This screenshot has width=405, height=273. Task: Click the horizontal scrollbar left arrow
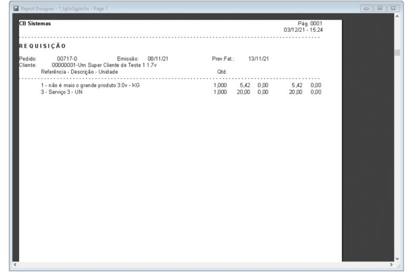(15, 265)
